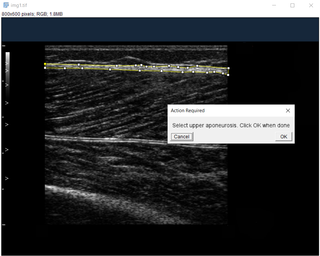Image resolution: width=320 pixels, height=256 pixels.
Task: Click the dialog message text about upper aponeurosis
Action: [x=231, y=125]
